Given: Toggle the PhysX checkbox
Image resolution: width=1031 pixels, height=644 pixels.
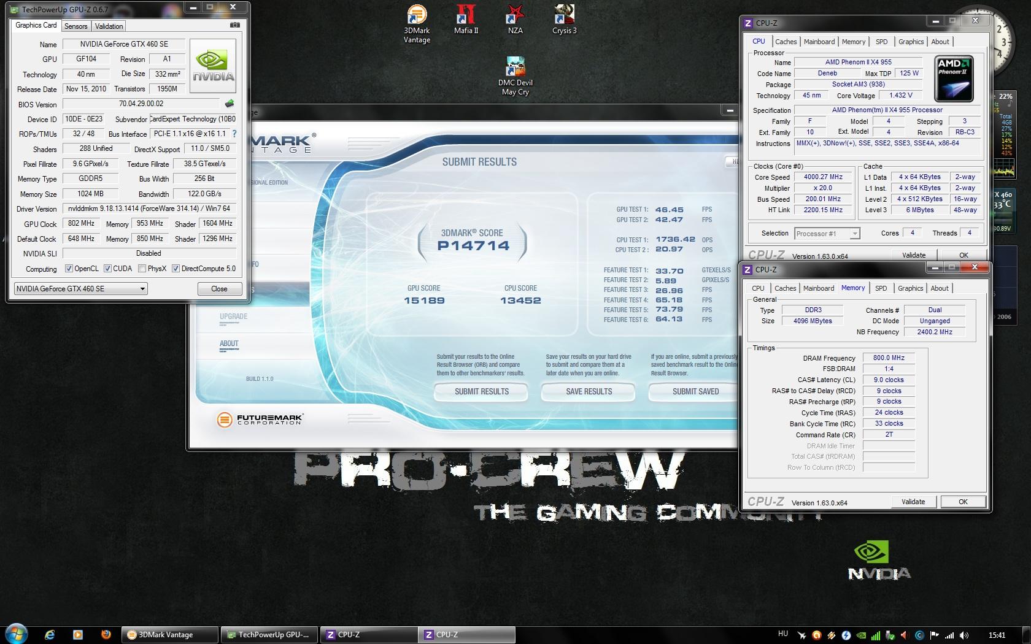Looking at the screenshot, I should point(142,269).
